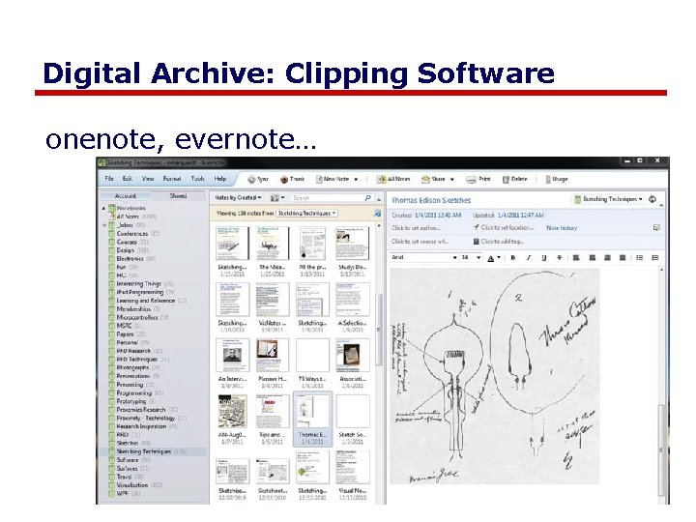Click 'Click to set source url' field
The width and height of the screenshot is (696, 522).
(420, 242)
